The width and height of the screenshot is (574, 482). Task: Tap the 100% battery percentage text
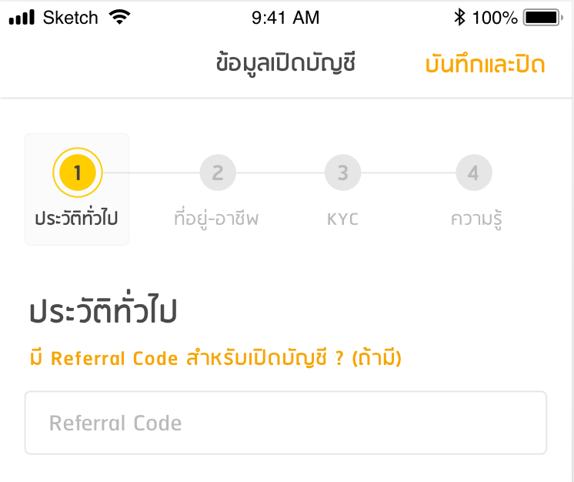click(x=496, y=16)
